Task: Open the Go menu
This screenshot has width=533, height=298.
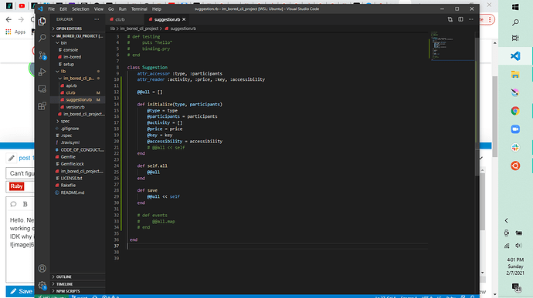Action: [110, 8]
